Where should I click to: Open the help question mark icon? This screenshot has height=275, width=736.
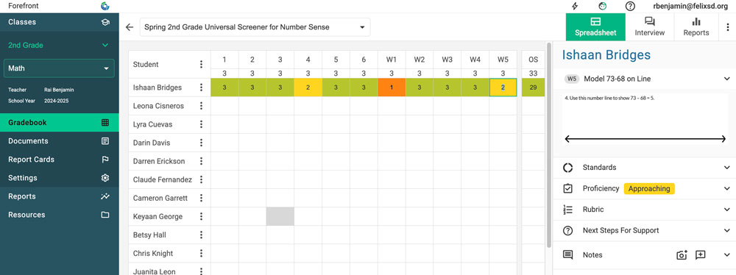point(631,6)
